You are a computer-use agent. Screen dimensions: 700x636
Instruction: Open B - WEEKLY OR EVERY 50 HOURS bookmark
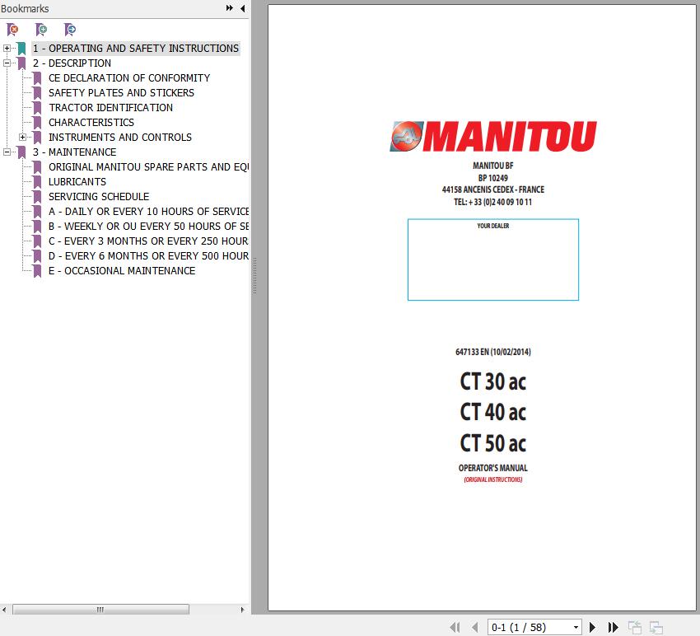[148, 226]
